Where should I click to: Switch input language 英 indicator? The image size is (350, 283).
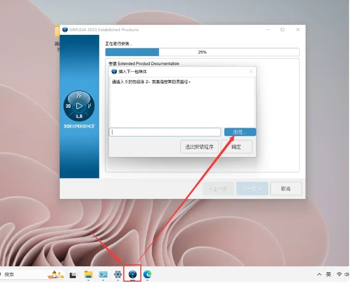click(x=328, y=274)
